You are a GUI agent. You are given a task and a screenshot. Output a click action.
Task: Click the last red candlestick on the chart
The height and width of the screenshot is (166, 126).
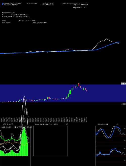tap(87, 91)
